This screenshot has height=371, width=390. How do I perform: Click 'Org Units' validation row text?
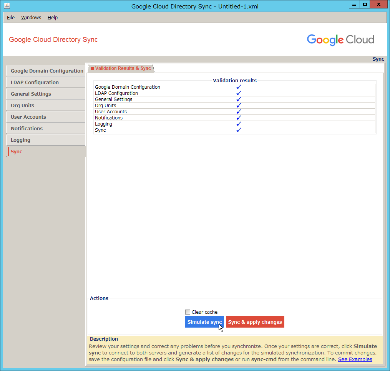[105, 106]
